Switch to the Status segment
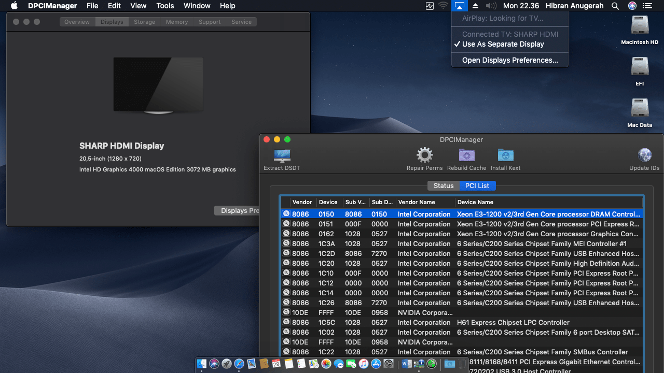The height and width of the screenshot is (373, 664). point(444,185)
